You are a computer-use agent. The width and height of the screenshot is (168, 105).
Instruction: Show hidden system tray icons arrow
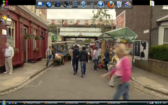click(148, 103)
